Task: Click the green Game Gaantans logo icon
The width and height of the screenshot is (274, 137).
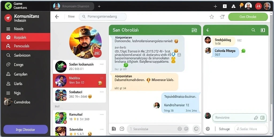Action: tap(8, 6)
